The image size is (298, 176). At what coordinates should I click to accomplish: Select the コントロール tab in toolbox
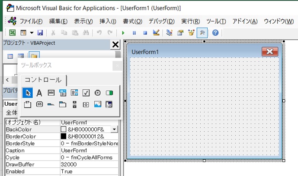click(43, 80)
